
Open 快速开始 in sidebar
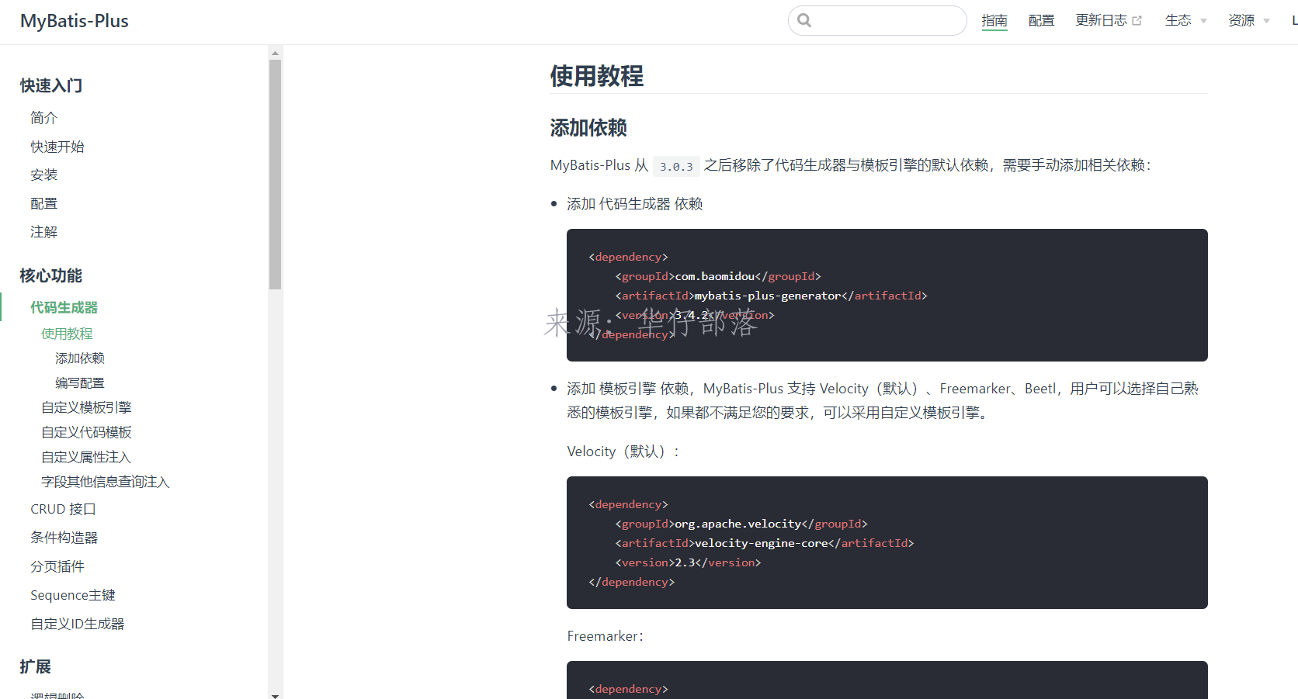(57, 147)
